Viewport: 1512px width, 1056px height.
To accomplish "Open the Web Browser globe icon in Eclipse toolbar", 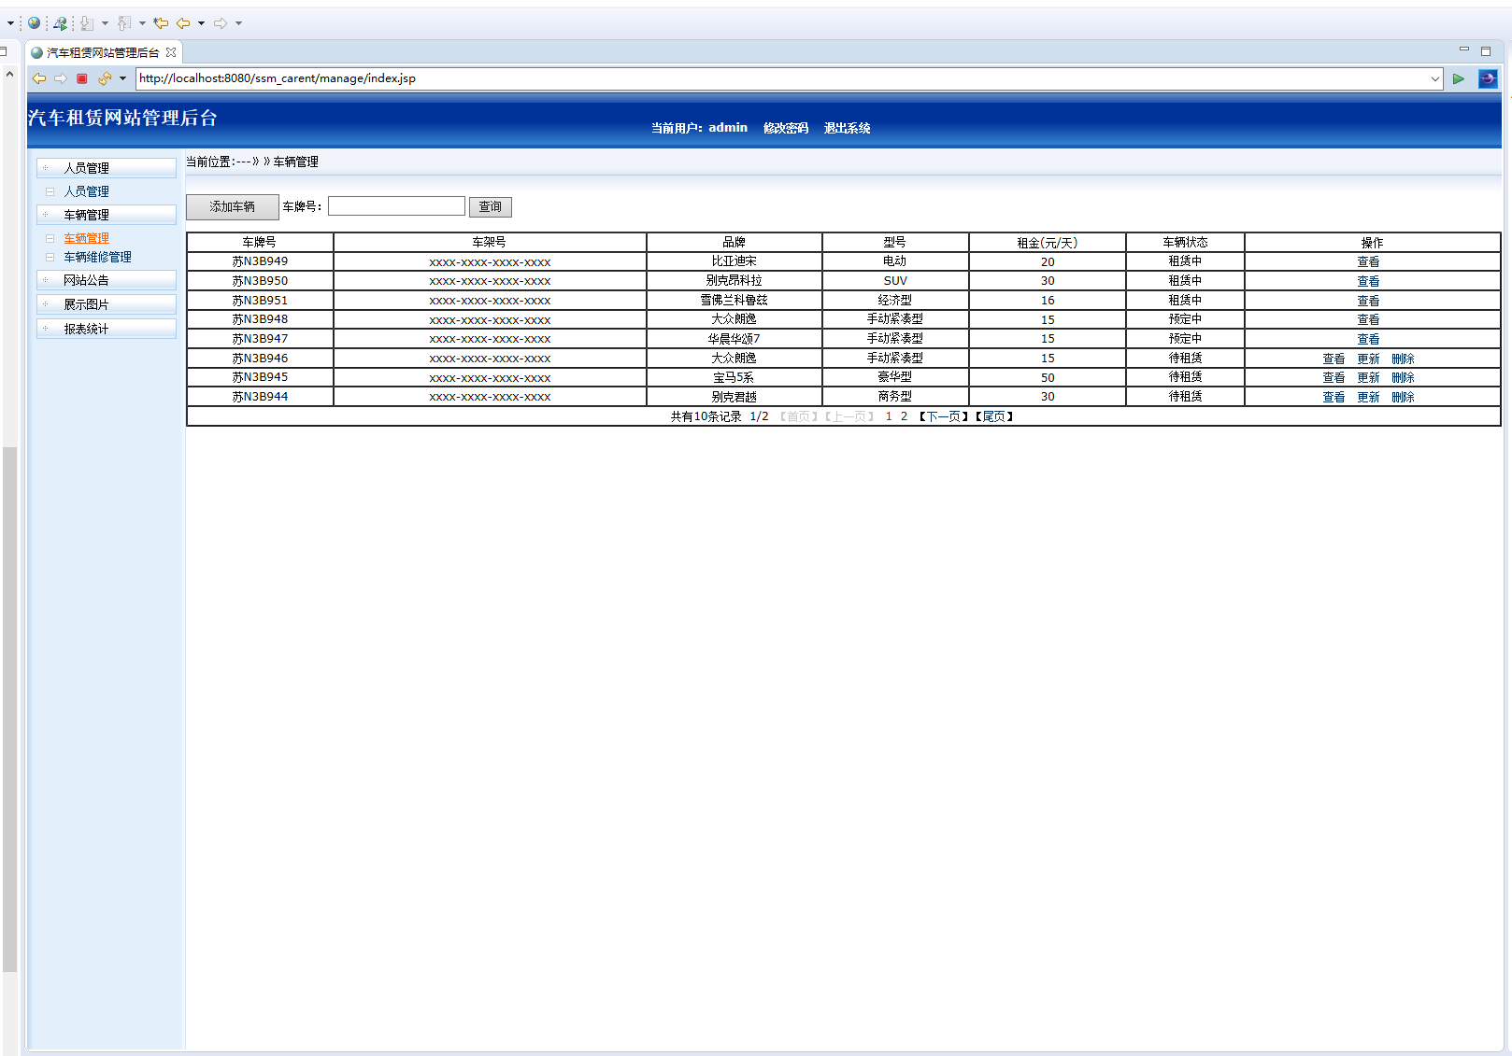I will [x=35, y=23].
